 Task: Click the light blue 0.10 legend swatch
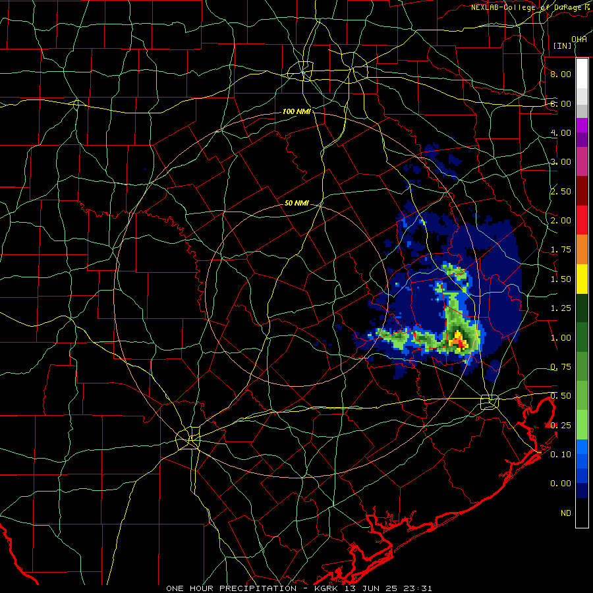[582, 447]
